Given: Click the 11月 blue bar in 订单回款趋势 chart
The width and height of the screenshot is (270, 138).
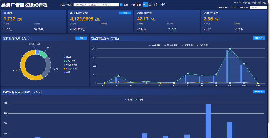Looking at the screenshot, I should click(242, 74).
